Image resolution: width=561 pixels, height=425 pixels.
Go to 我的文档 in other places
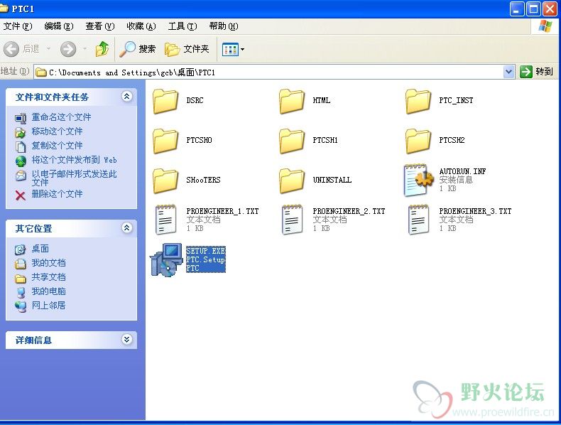pyautogui.click(x=48, y=263)
